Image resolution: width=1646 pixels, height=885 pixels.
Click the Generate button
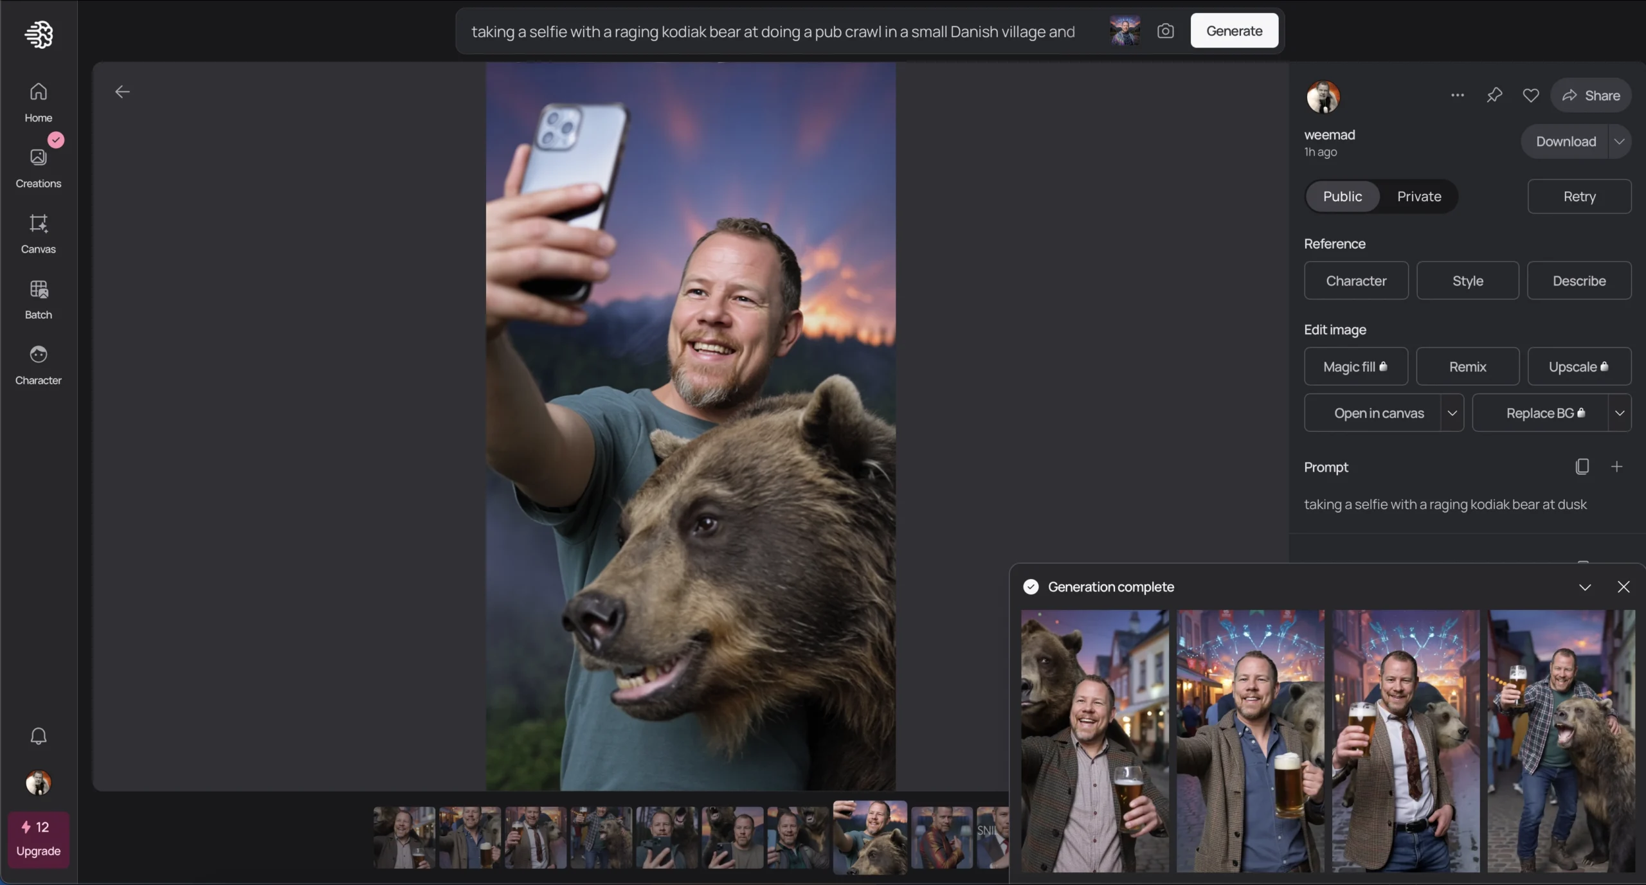tap(1234, 30)
